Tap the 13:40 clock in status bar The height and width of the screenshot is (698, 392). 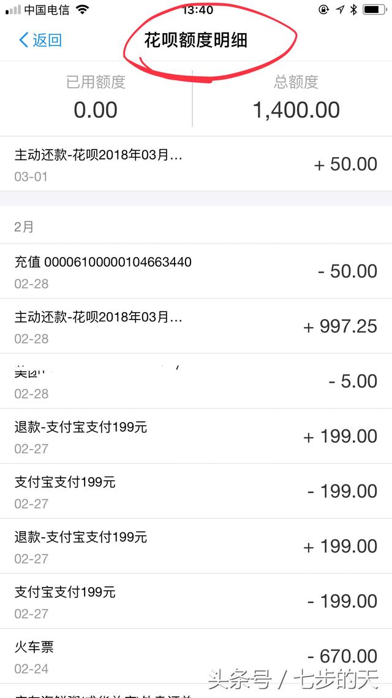point(197,10)
